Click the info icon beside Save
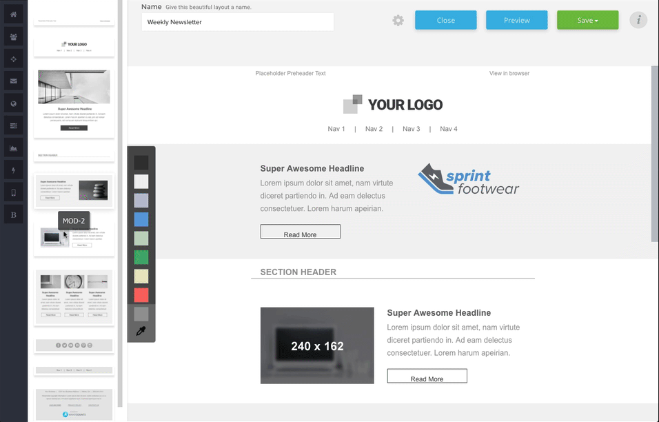The image size is (659, 422). coord(638,20)
